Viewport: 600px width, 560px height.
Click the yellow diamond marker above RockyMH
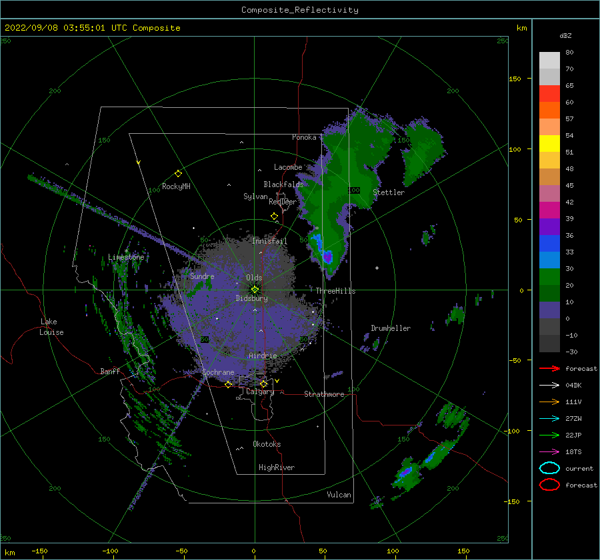[x=178, y=174]
